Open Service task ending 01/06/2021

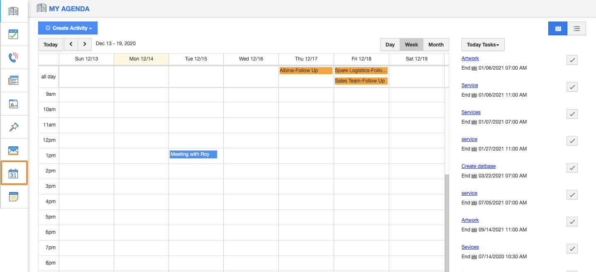click(470, 85)
